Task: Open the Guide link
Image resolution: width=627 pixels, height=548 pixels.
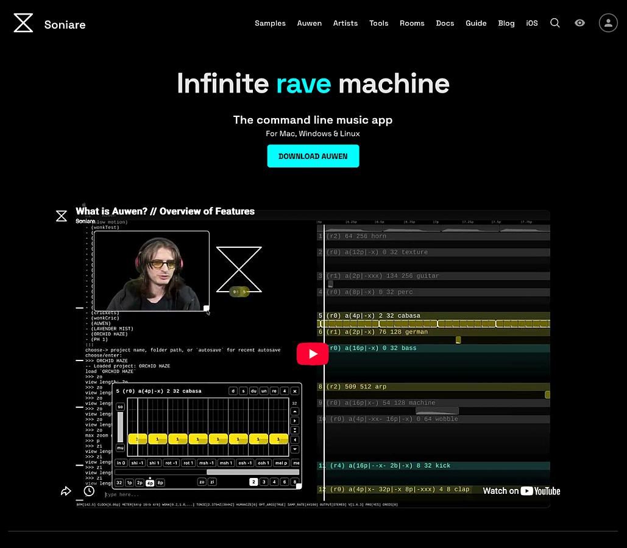Action: coord(476,23)
